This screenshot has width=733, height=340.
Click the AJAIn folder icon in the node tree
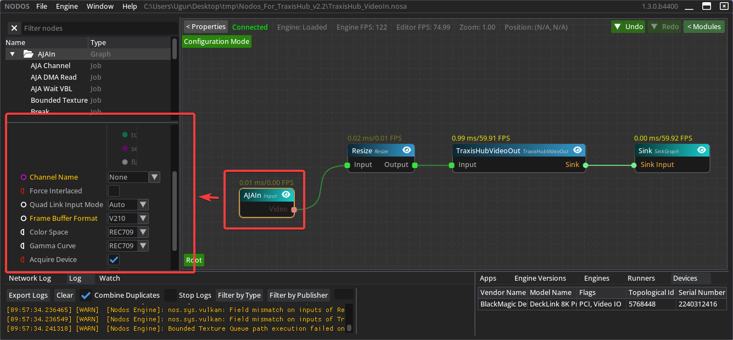coord(29,54)
